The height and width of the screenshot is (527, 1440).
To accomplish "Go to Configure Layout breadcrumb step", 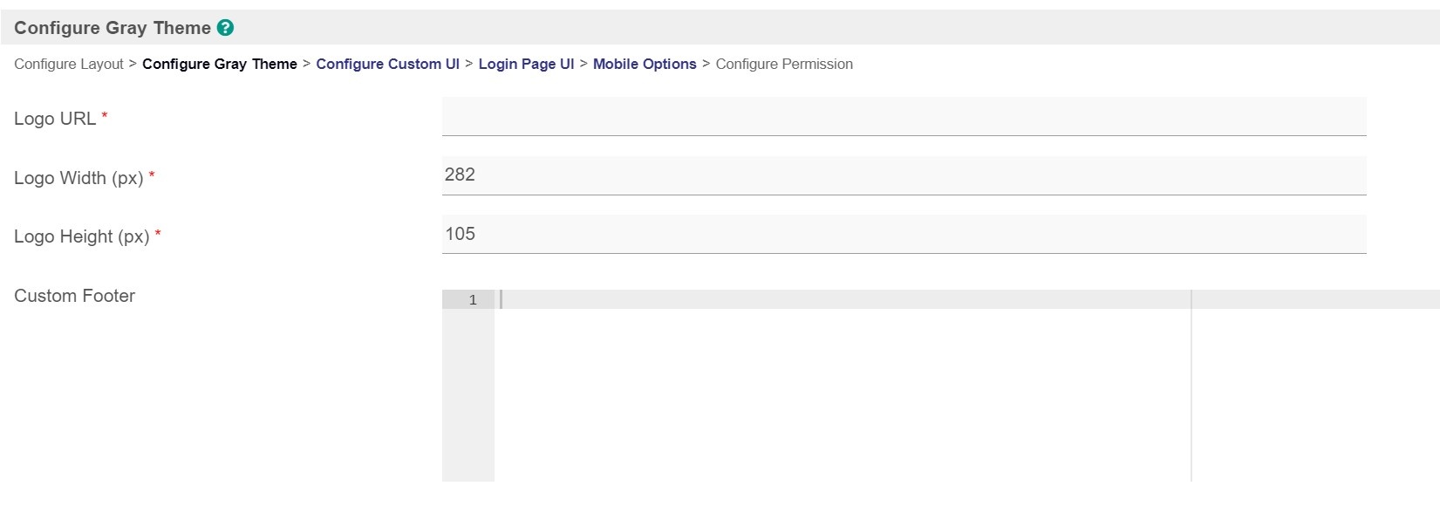I will click(x=69, y=65).
